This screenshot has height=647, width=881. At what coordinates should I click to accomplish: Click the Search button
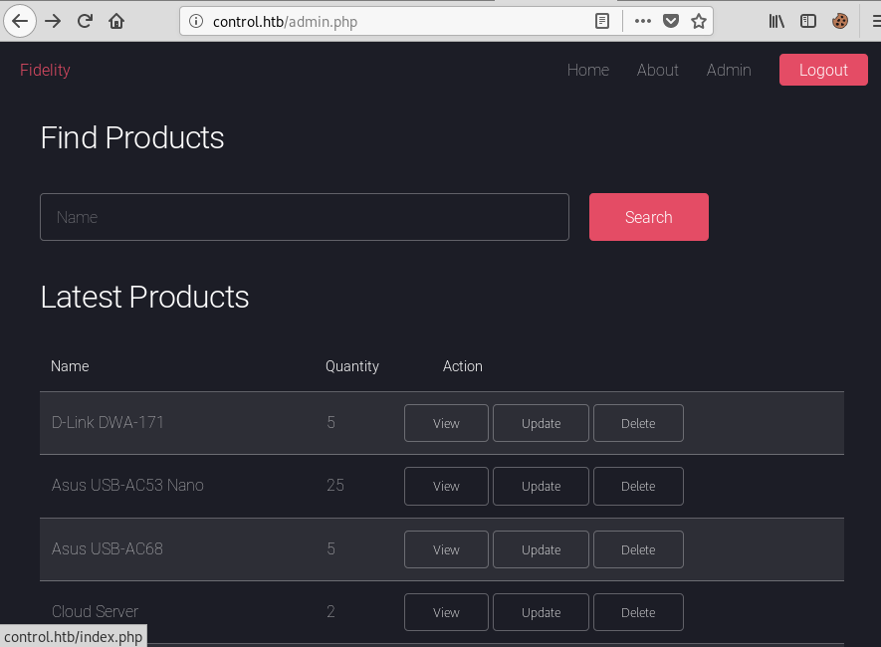649,217
